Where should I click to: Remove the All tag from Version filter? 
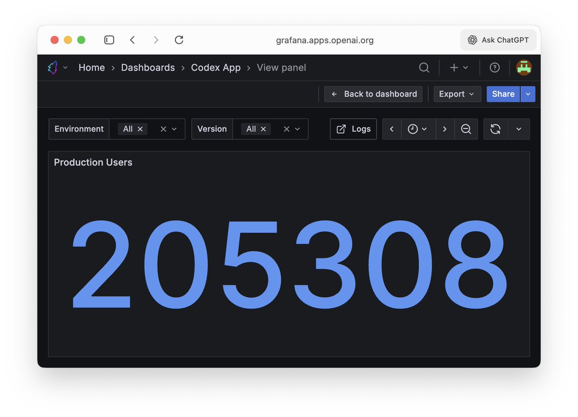[x=263, y=129]
